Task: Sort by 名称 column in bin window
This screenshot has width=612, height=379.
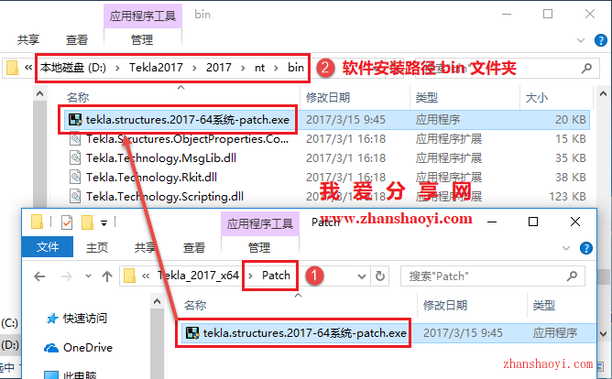Action: 78,97
